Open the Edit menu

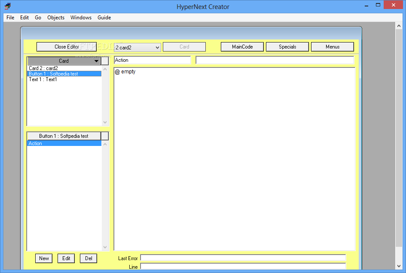coord(24,17)
